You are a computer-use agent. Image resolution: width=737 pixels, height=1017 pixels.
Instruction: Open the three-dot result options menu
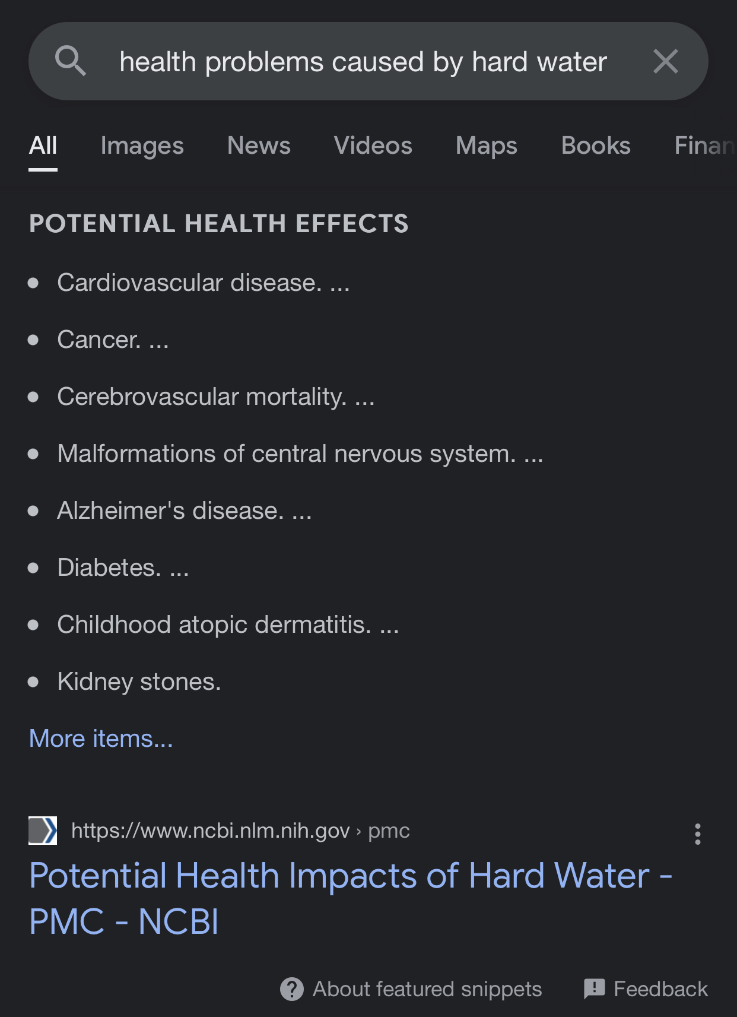pos(698,834)
